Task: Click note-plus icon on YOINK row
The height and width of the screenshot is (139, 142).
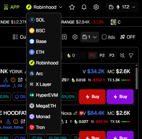Action: (x=20, y=80)
